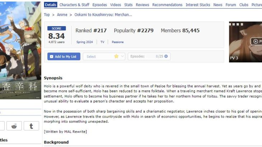This screenshot has height=147, width=262.
Task: Share on Tumblr icon button
Action: click(x=32, y=126)
